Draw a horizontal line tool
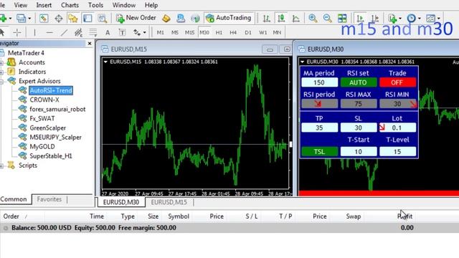This screenshot has height=258, width=459. click(49, 32)
